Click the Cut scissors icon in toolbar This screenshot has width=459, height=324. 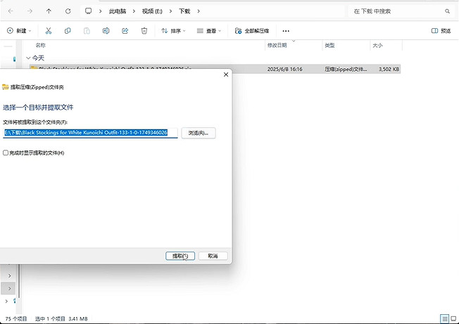(x=49, y=31)
